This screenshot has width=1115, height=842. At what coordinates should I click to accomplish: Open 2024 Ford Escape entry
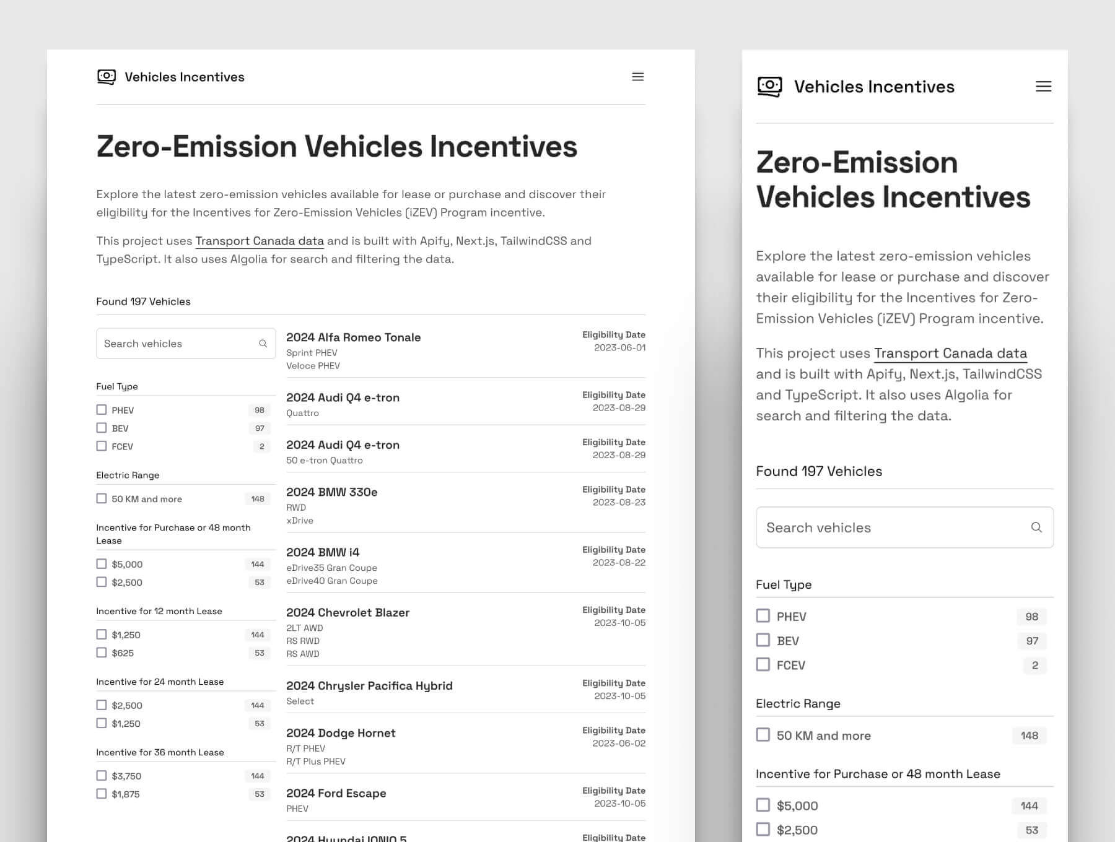(x=336, y=793)
